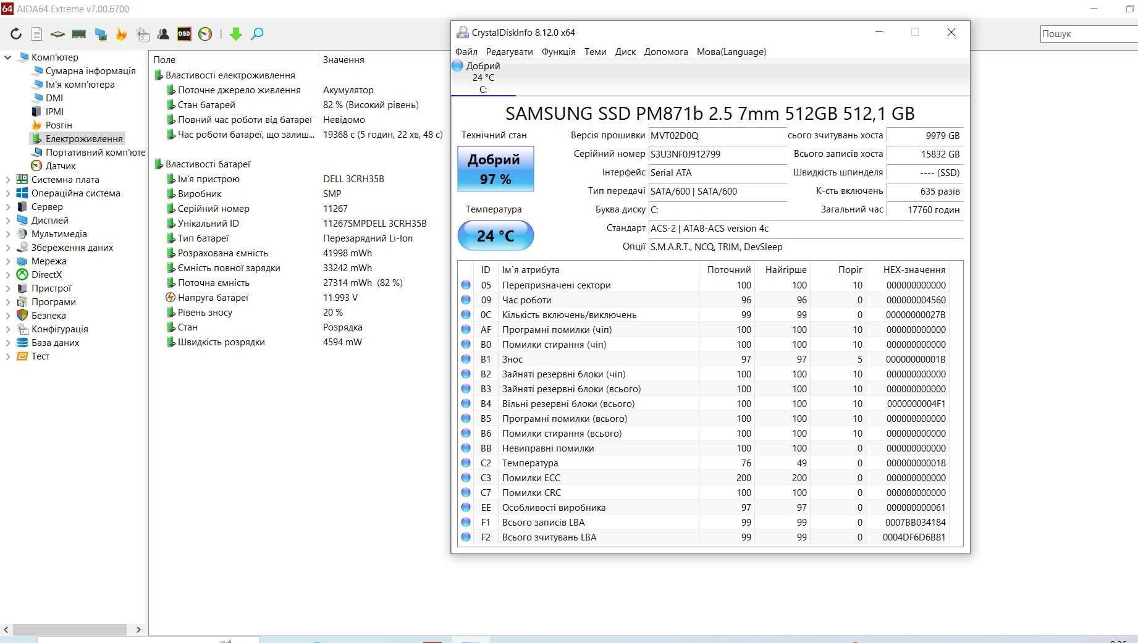Click the blue status orb for attribute C2
Viewport: 1138px width, 643px height.
466,463
